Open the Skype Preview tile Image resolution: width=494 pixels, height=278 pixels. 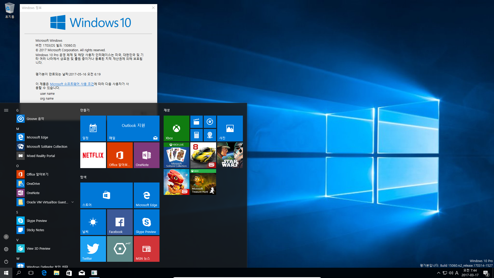point(147,222)
